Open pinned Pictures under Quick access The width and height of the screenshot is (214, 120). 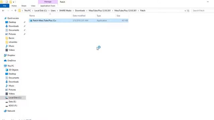pos(12,34)
